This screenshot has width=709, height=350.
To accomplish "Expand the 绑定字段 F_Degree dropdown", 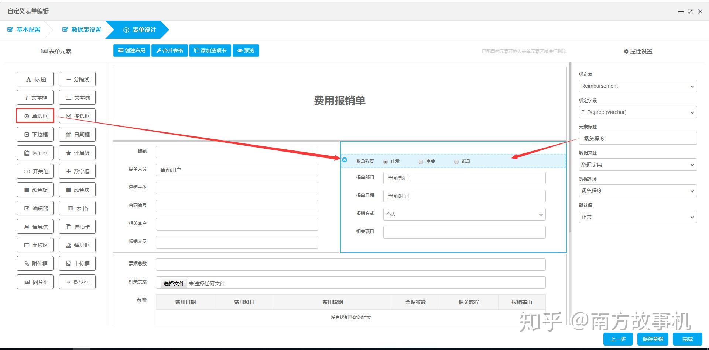I will point(638,112).
